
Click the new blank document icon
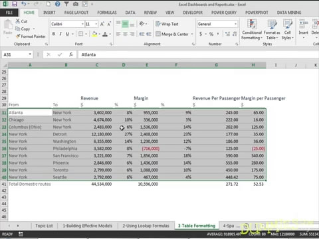[x=49, y=4]
